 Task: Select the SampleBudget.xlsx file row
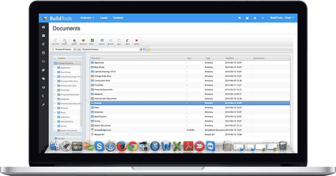[190, 130]
